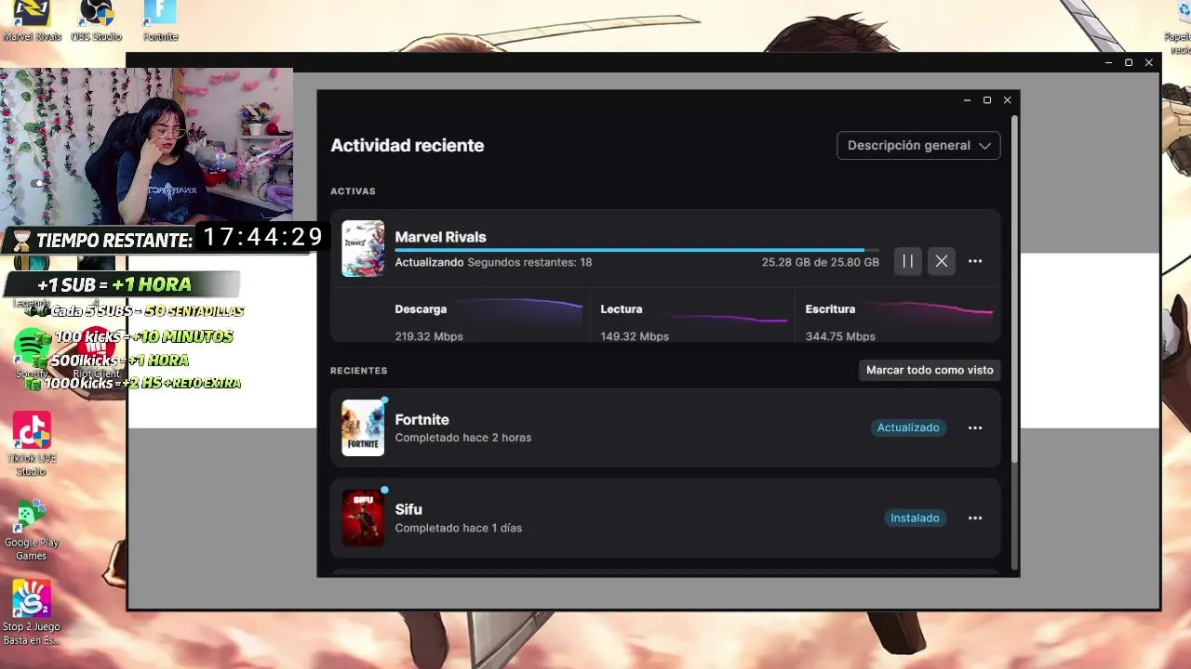The width and height of the screenshot is (1191, 669).
Task: Open the Spotify desktop icon
Action: point(31,353)
